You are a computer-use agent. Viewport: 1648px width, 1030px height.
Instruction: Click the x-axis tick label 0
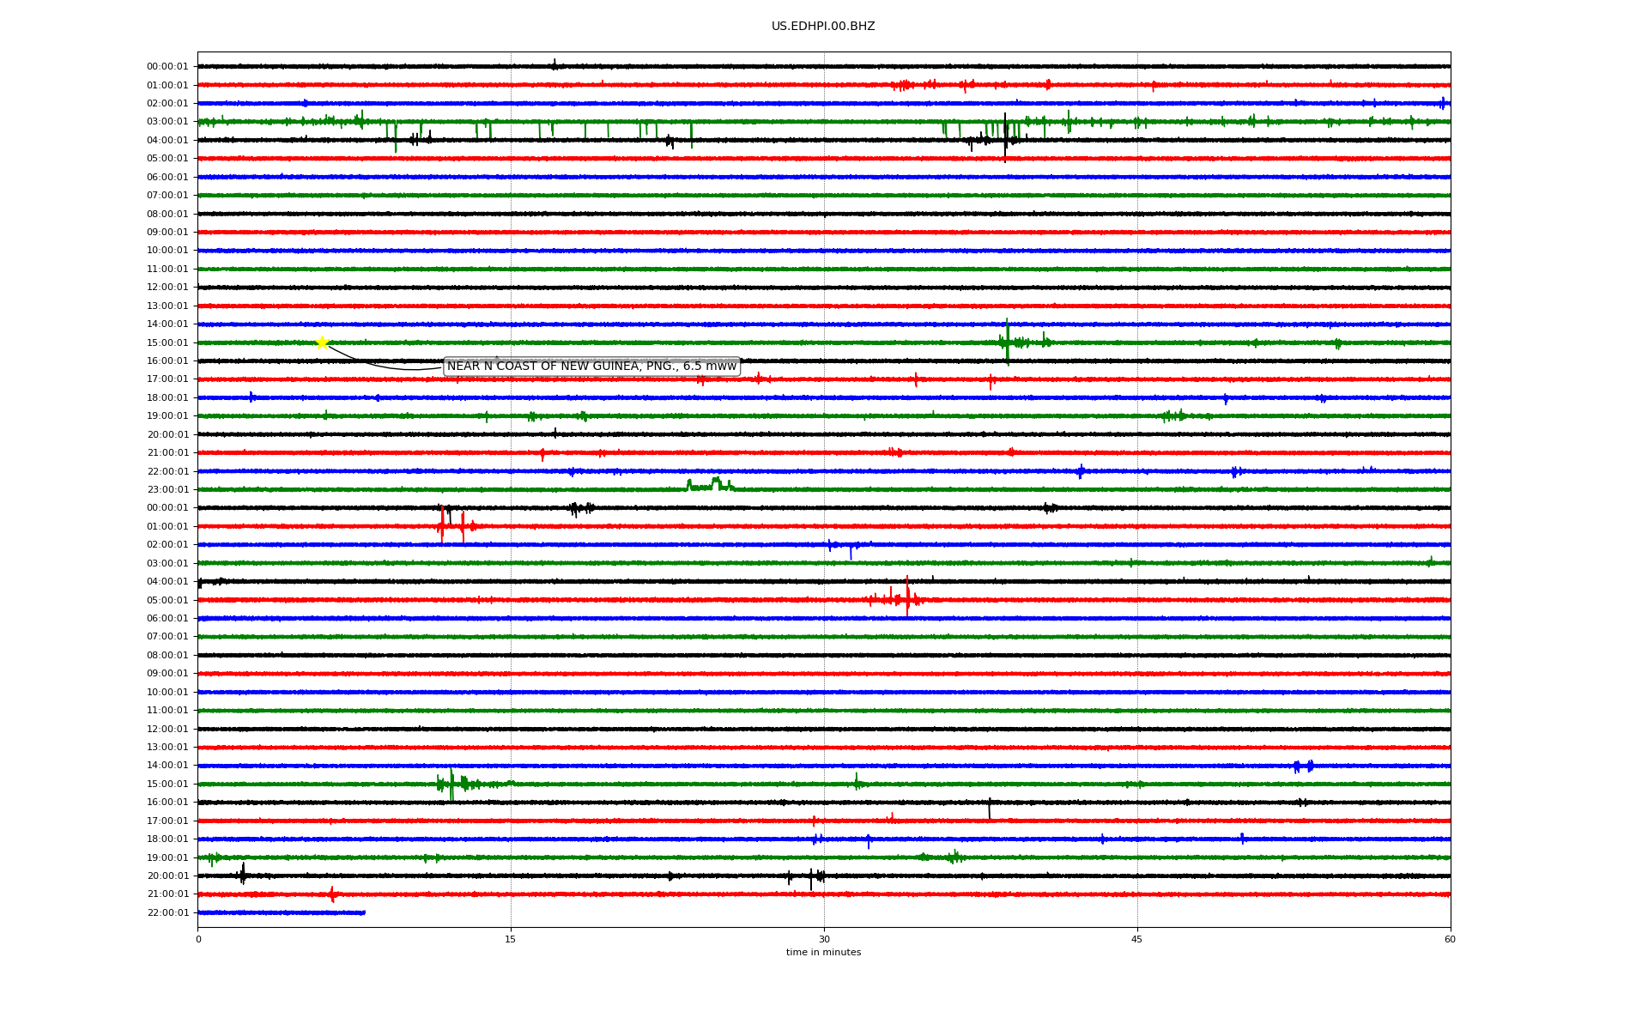coord(198,939)
